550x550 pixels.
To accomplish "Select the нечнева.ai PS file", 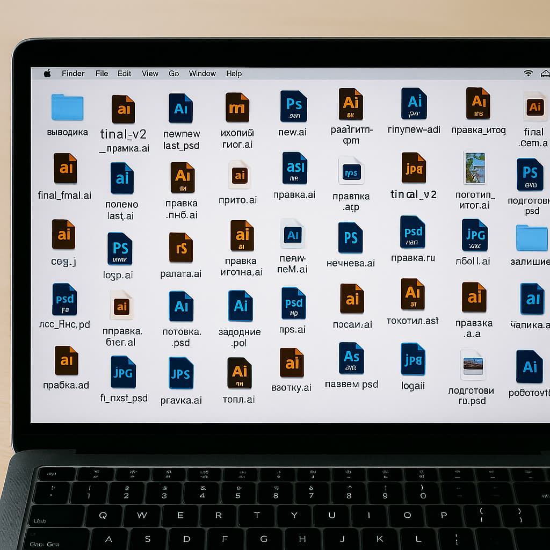I will 350,238.
